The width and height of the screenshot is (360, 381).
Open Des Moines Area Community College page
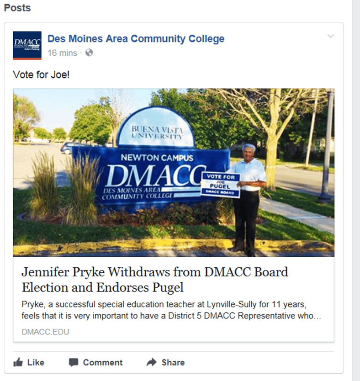[136, 39]
